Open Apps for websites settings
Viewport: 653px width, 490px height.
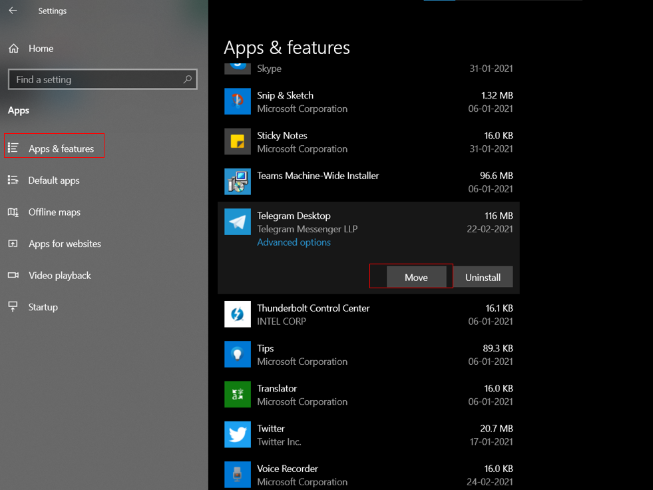click(65, 244)
